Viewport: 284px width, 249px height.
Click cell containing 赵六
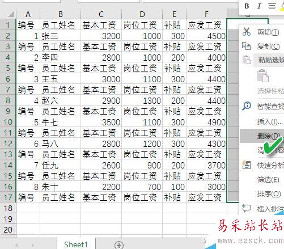61,100
